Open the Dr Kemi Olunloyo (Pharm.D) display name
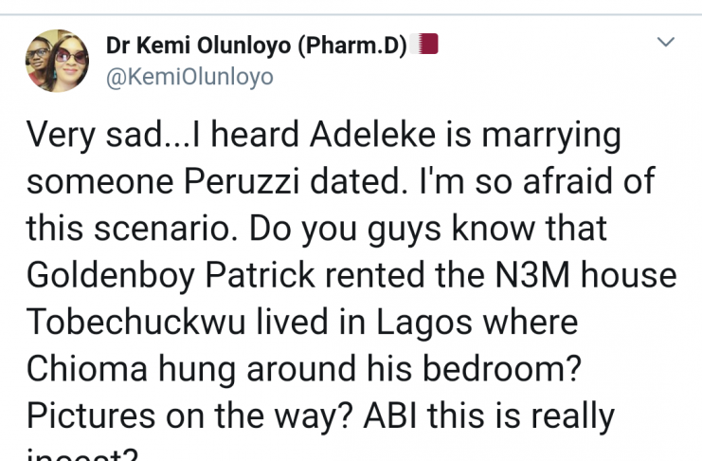This screenshot has width=702, height=461. 257,45
